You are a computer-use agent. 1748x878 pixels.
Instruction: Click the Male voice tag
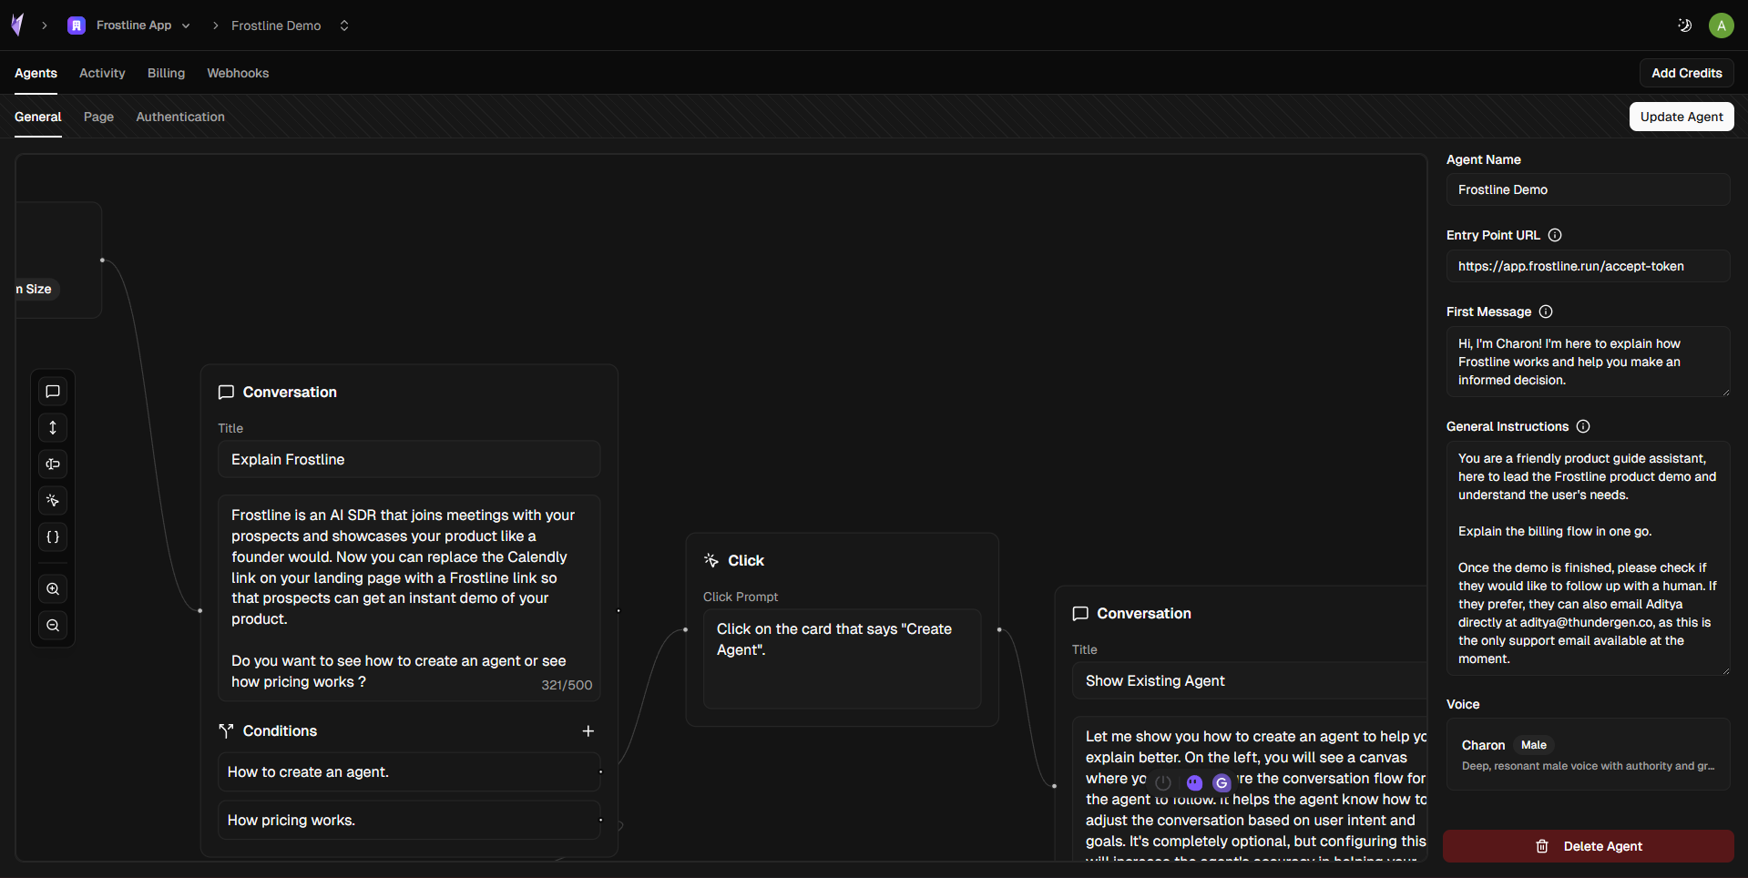click(x=1534, y=745)
